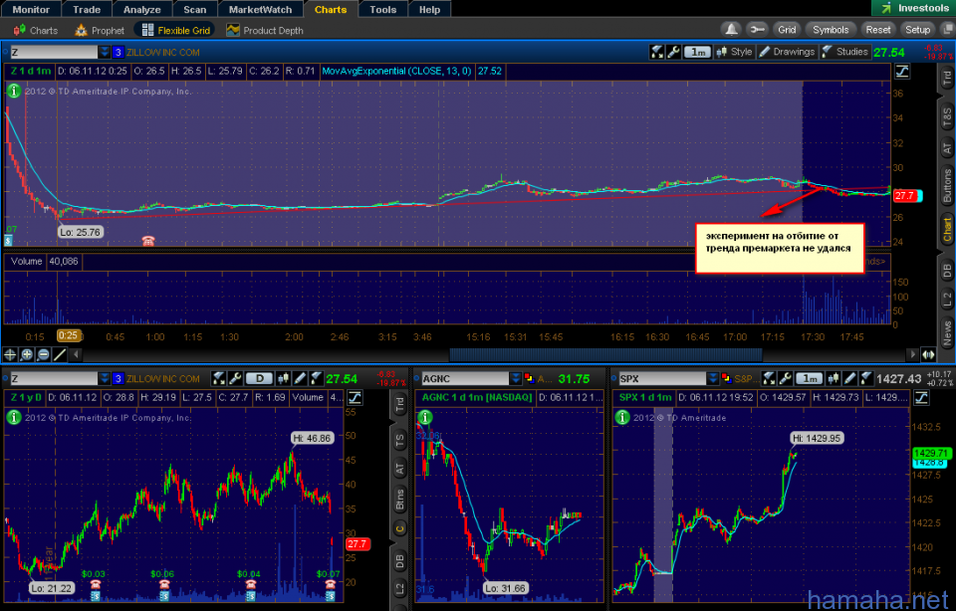Click the Investools button
Viewport: 956px width, 611px height.
913,8
